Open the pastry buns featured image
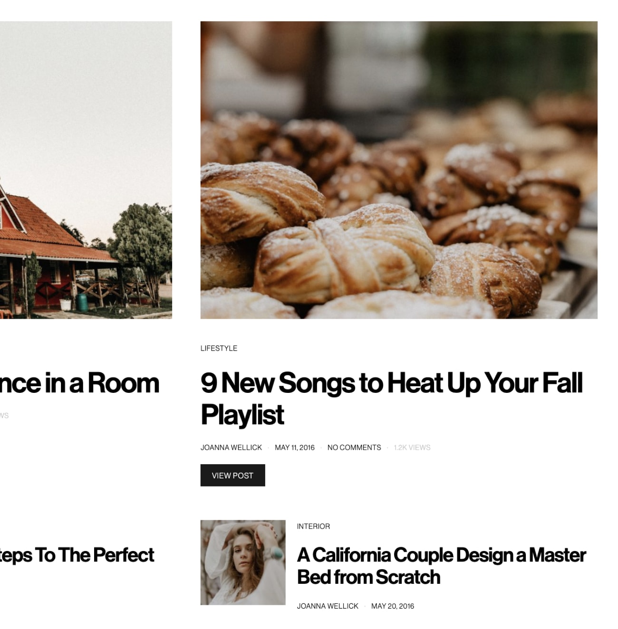The height and width of the screenshot is (629, 618). 399,170
